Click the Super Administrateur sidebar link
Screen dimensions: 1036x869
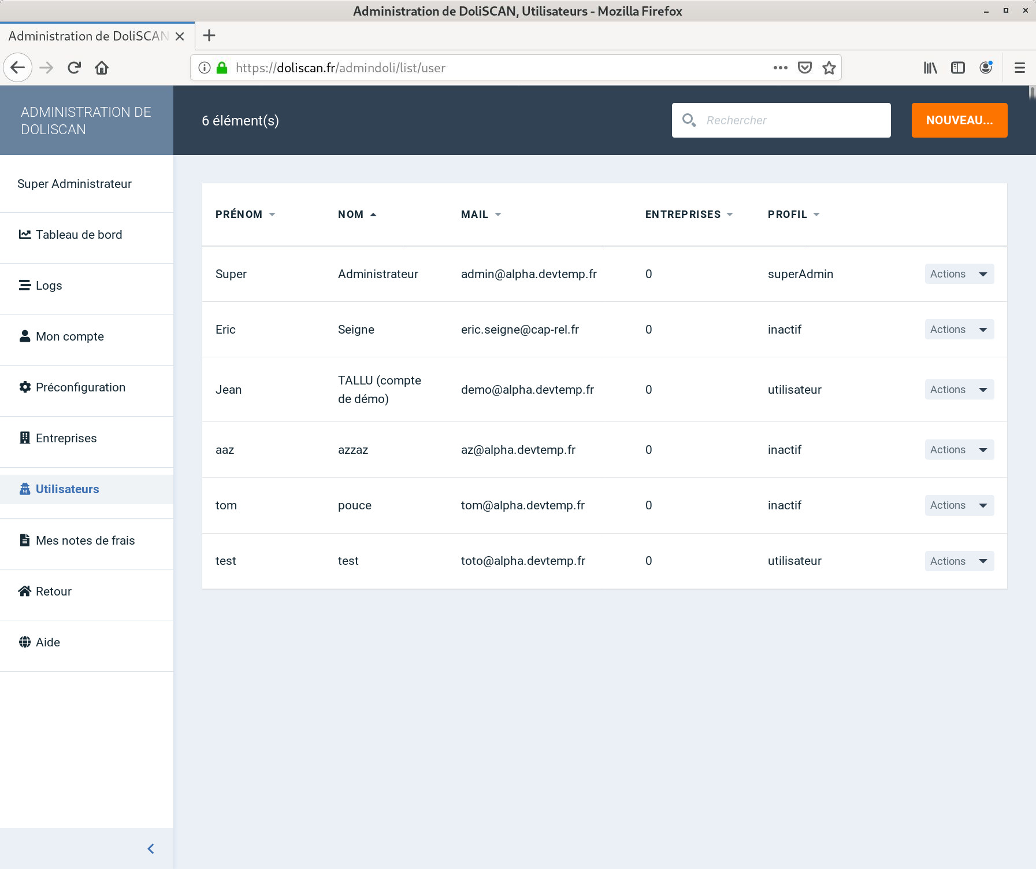point(75,184)
